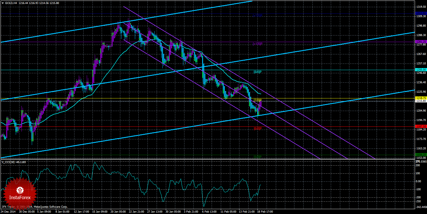This screenshot has height=214, width=427.
Task: Select the [+1/8]P Murrey level label
Action: [258, 44]
